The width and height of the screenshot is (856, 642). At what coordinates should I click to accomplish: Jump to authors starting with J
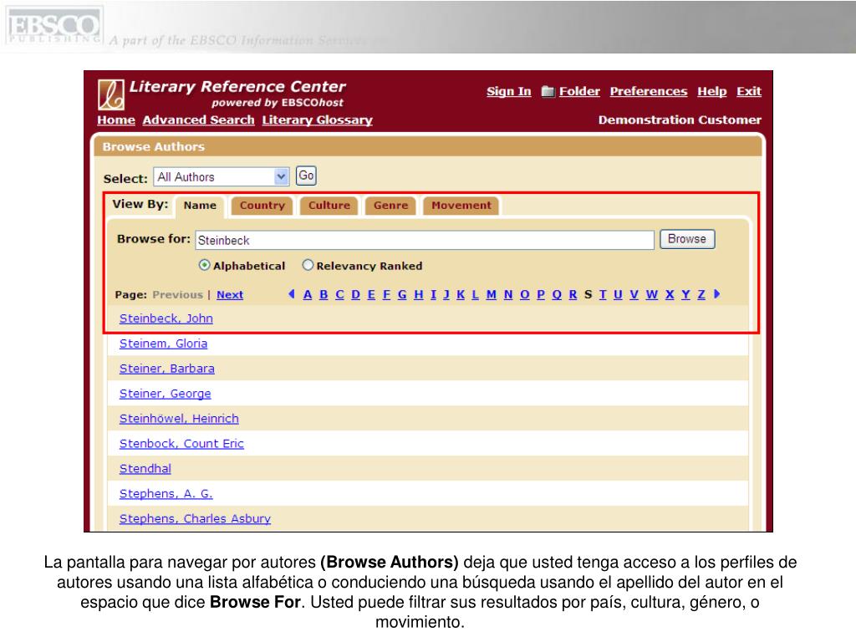coord(446,295)
